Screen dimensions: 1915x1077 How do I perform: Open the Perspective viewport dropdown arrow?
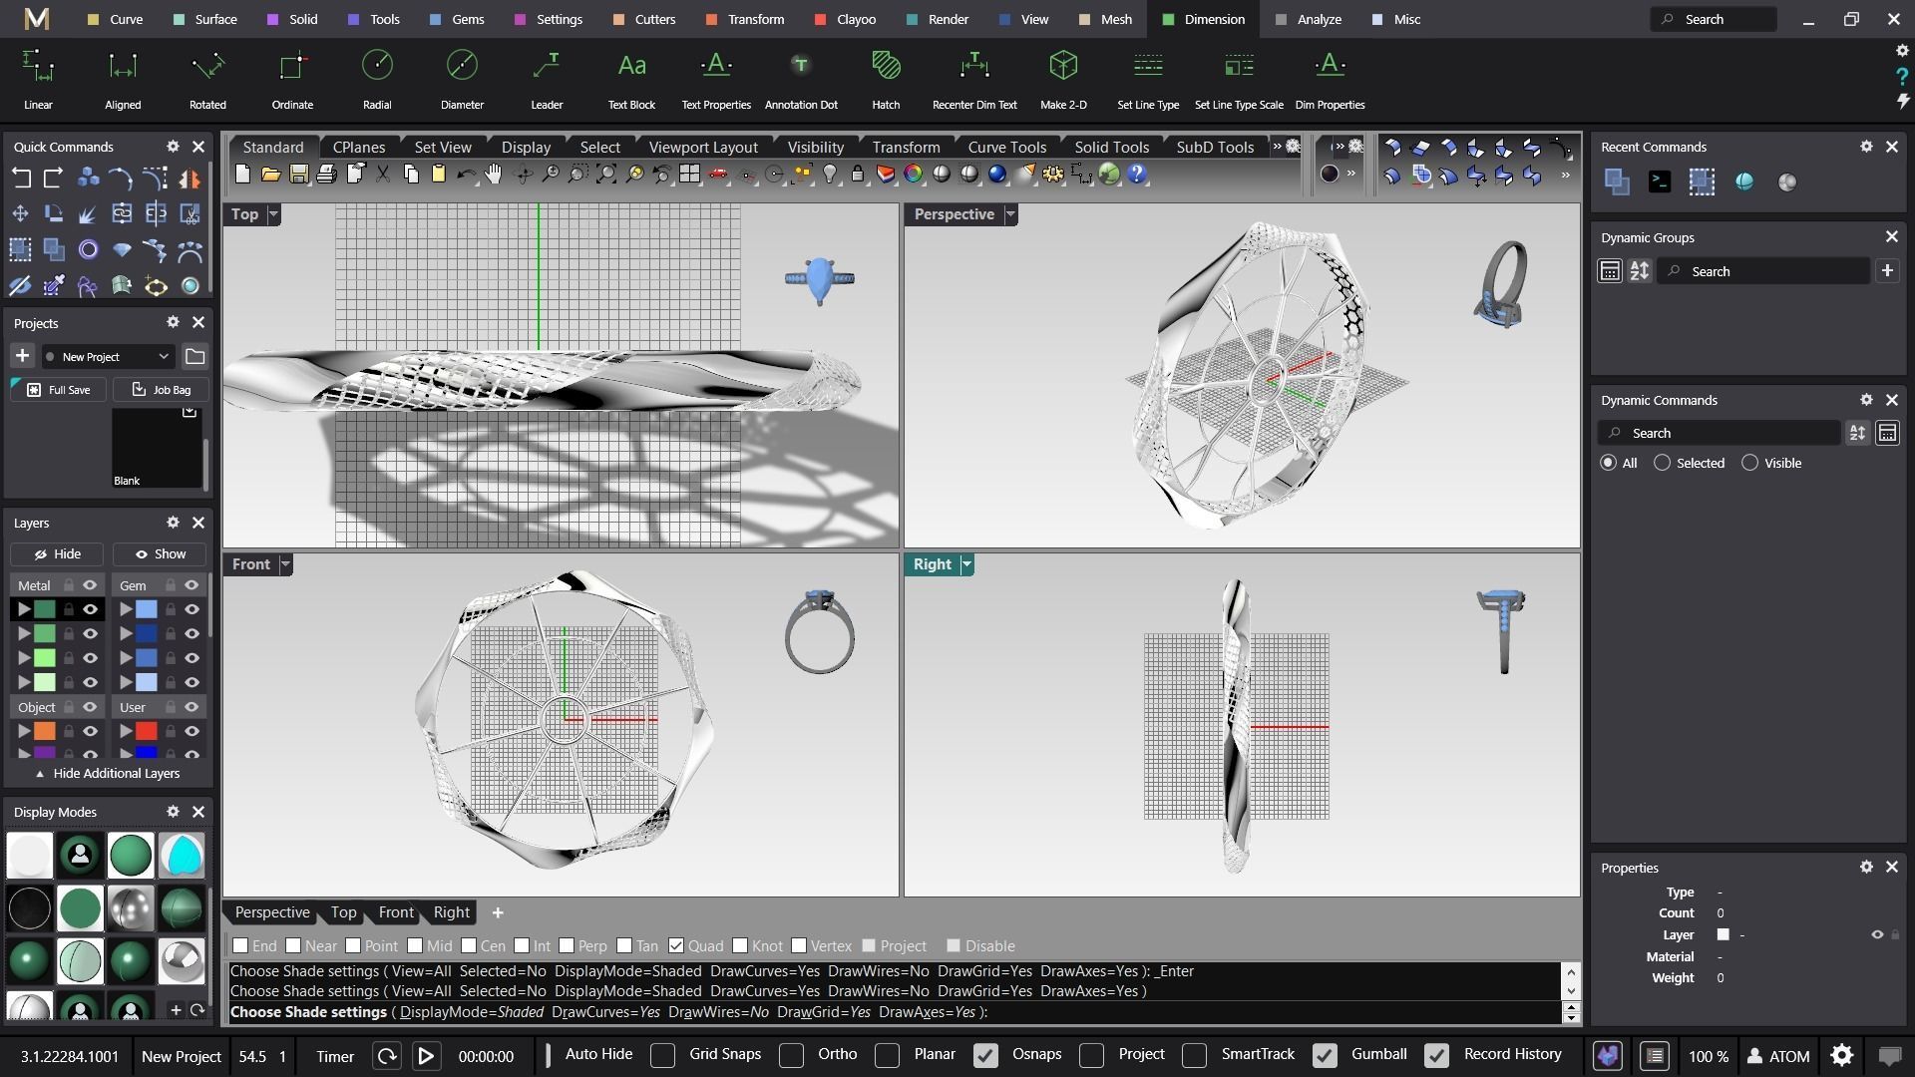point(1010,214)
